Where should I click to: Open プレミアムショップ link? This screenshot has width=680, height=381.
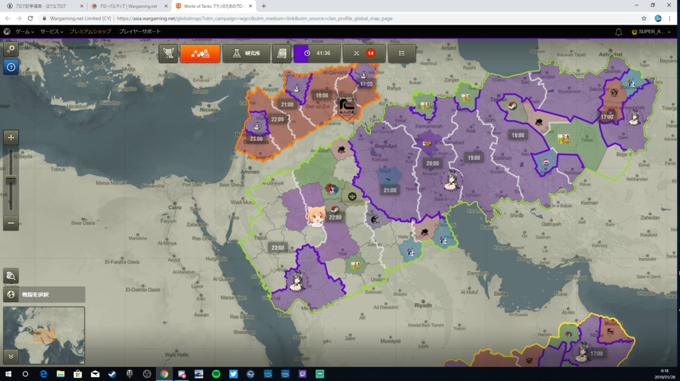(x=90, y=32)
